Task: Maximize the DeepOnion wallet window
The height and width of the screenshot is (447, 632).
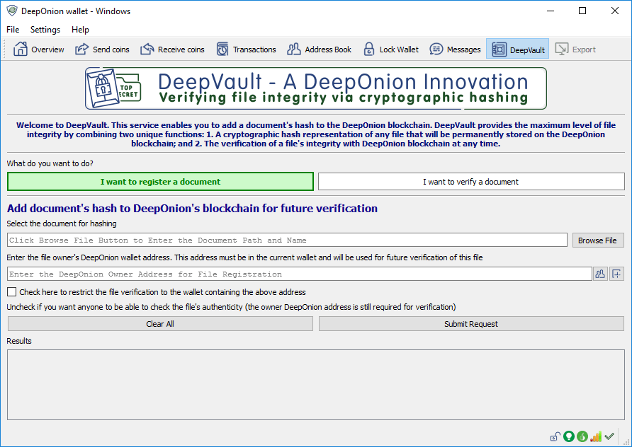Action: point(582,11)
